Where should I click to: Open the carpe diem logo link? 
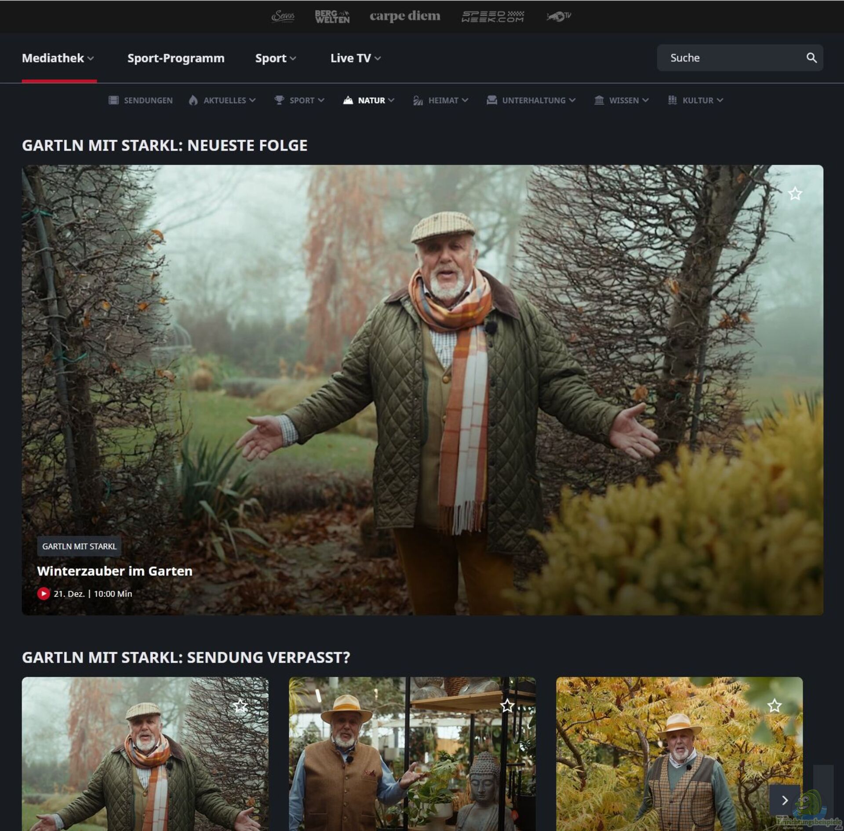(x=404, y=16)
